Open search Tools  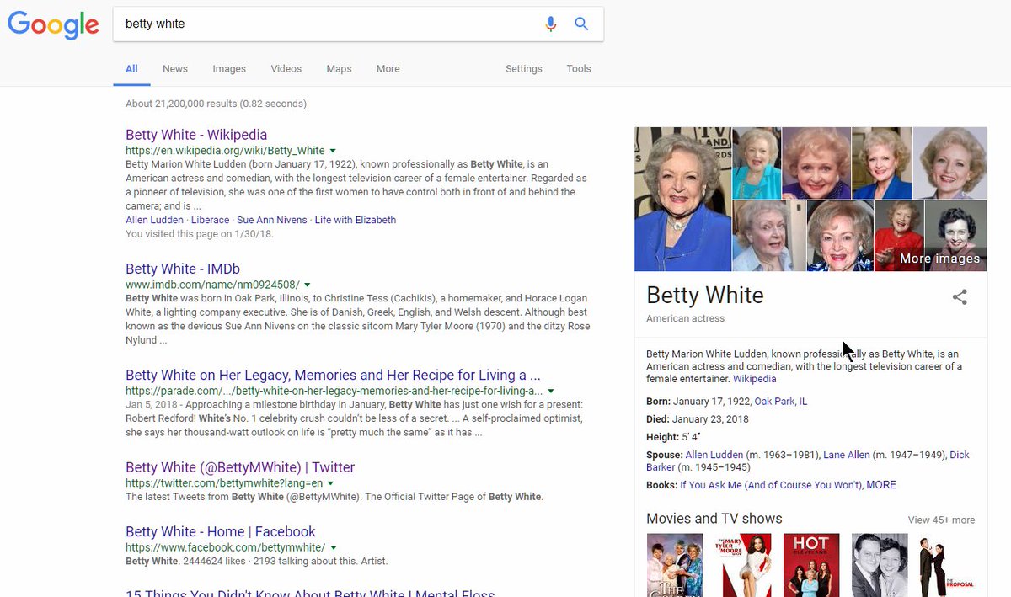pos(579,69)
